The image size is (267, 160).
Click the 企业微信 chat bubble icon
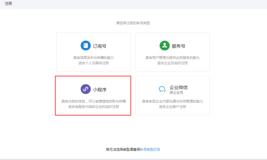(x=162, y=89)
